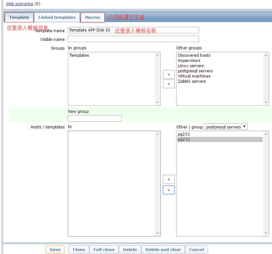Click the Visible name text field
Image resolution: width=272 pixels, height=254 pixels.
coord(133,39)
